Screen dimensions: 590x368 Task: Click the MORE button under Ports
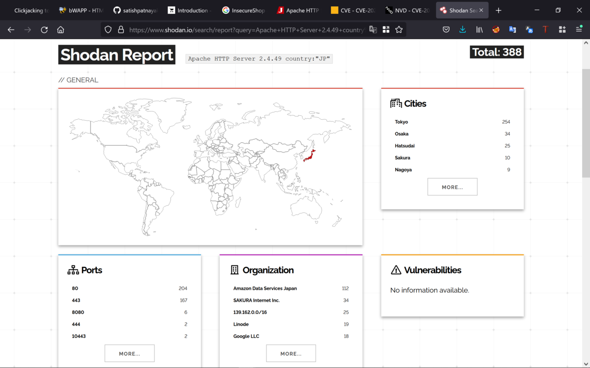pos(130,353)
